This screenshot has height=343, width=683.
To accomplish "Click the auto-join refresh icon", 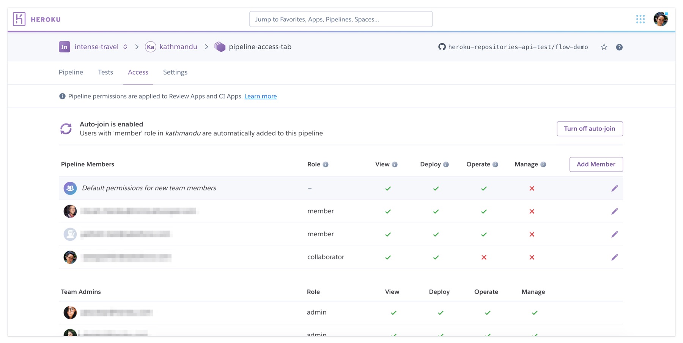I will (x=66, y=129).
